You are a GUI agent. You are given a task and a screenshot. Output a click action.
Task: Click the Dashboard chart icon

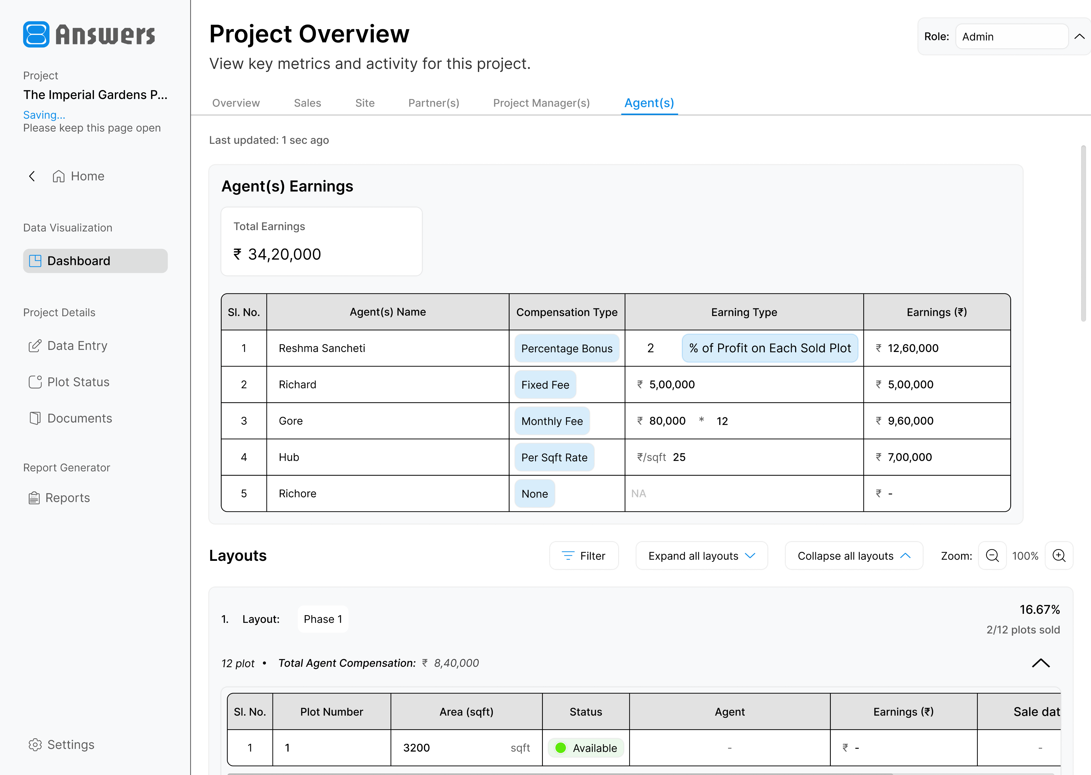pos(35,260)
